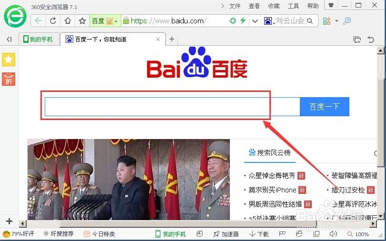This screenshot has width=386, height=241.
Task: Open the 百度 证 site certificate dropdown
Action: [x=105, y=21]
